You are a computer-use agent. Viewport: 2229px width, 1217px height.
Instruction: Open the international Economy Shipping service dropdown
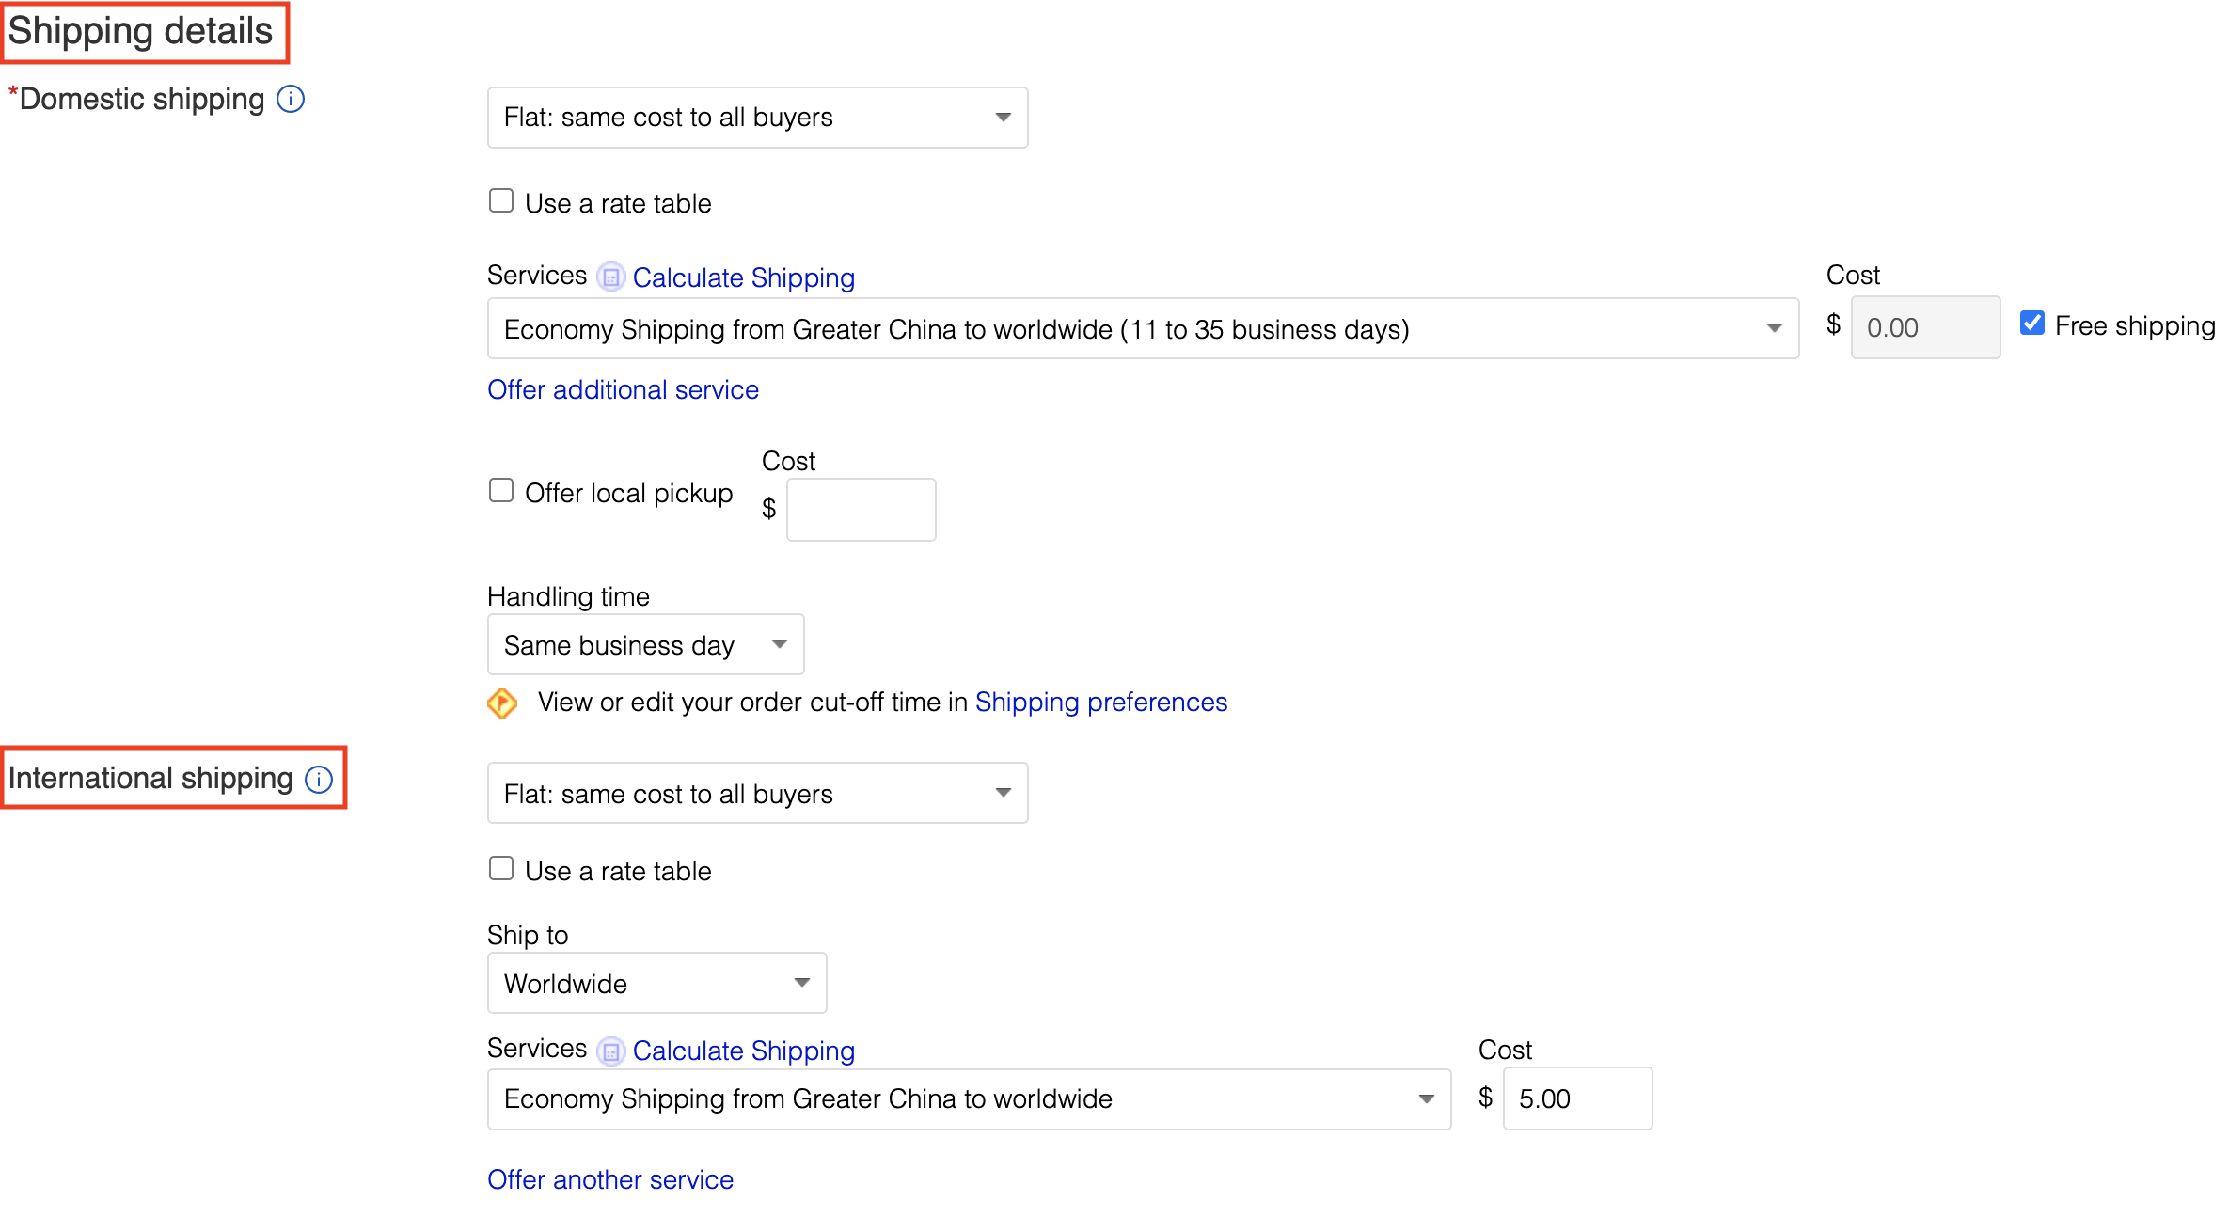pos(970,1098)
